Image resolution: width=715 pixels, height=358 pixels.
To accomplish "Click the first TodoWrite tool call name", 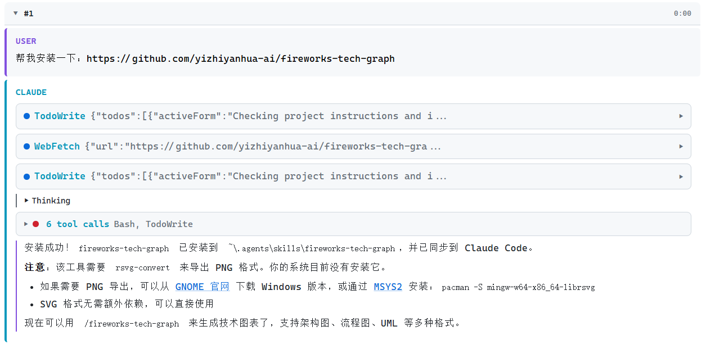I will pos(60,116).
